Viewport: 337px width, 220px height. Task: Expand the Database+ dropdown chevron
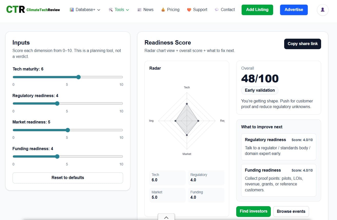99,10
